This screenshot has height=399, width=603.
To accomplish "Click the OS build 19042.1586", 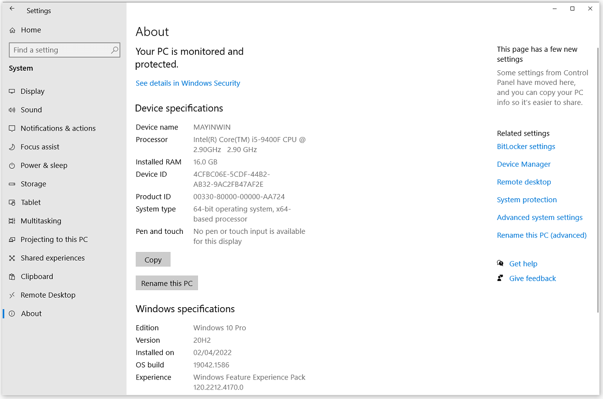I will coord(211,365).
